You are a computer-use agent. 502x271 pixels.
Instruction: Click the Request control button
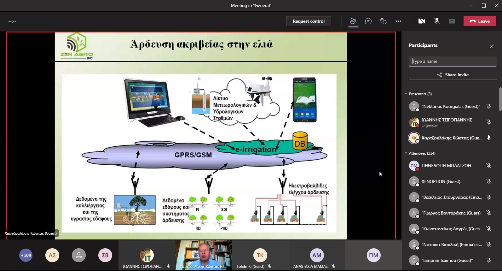(308, 21)
